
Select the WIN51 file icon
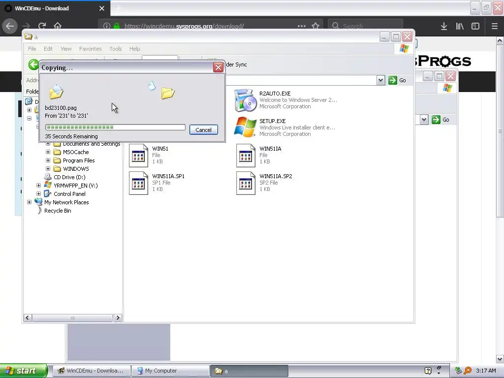tap(138, 156)
